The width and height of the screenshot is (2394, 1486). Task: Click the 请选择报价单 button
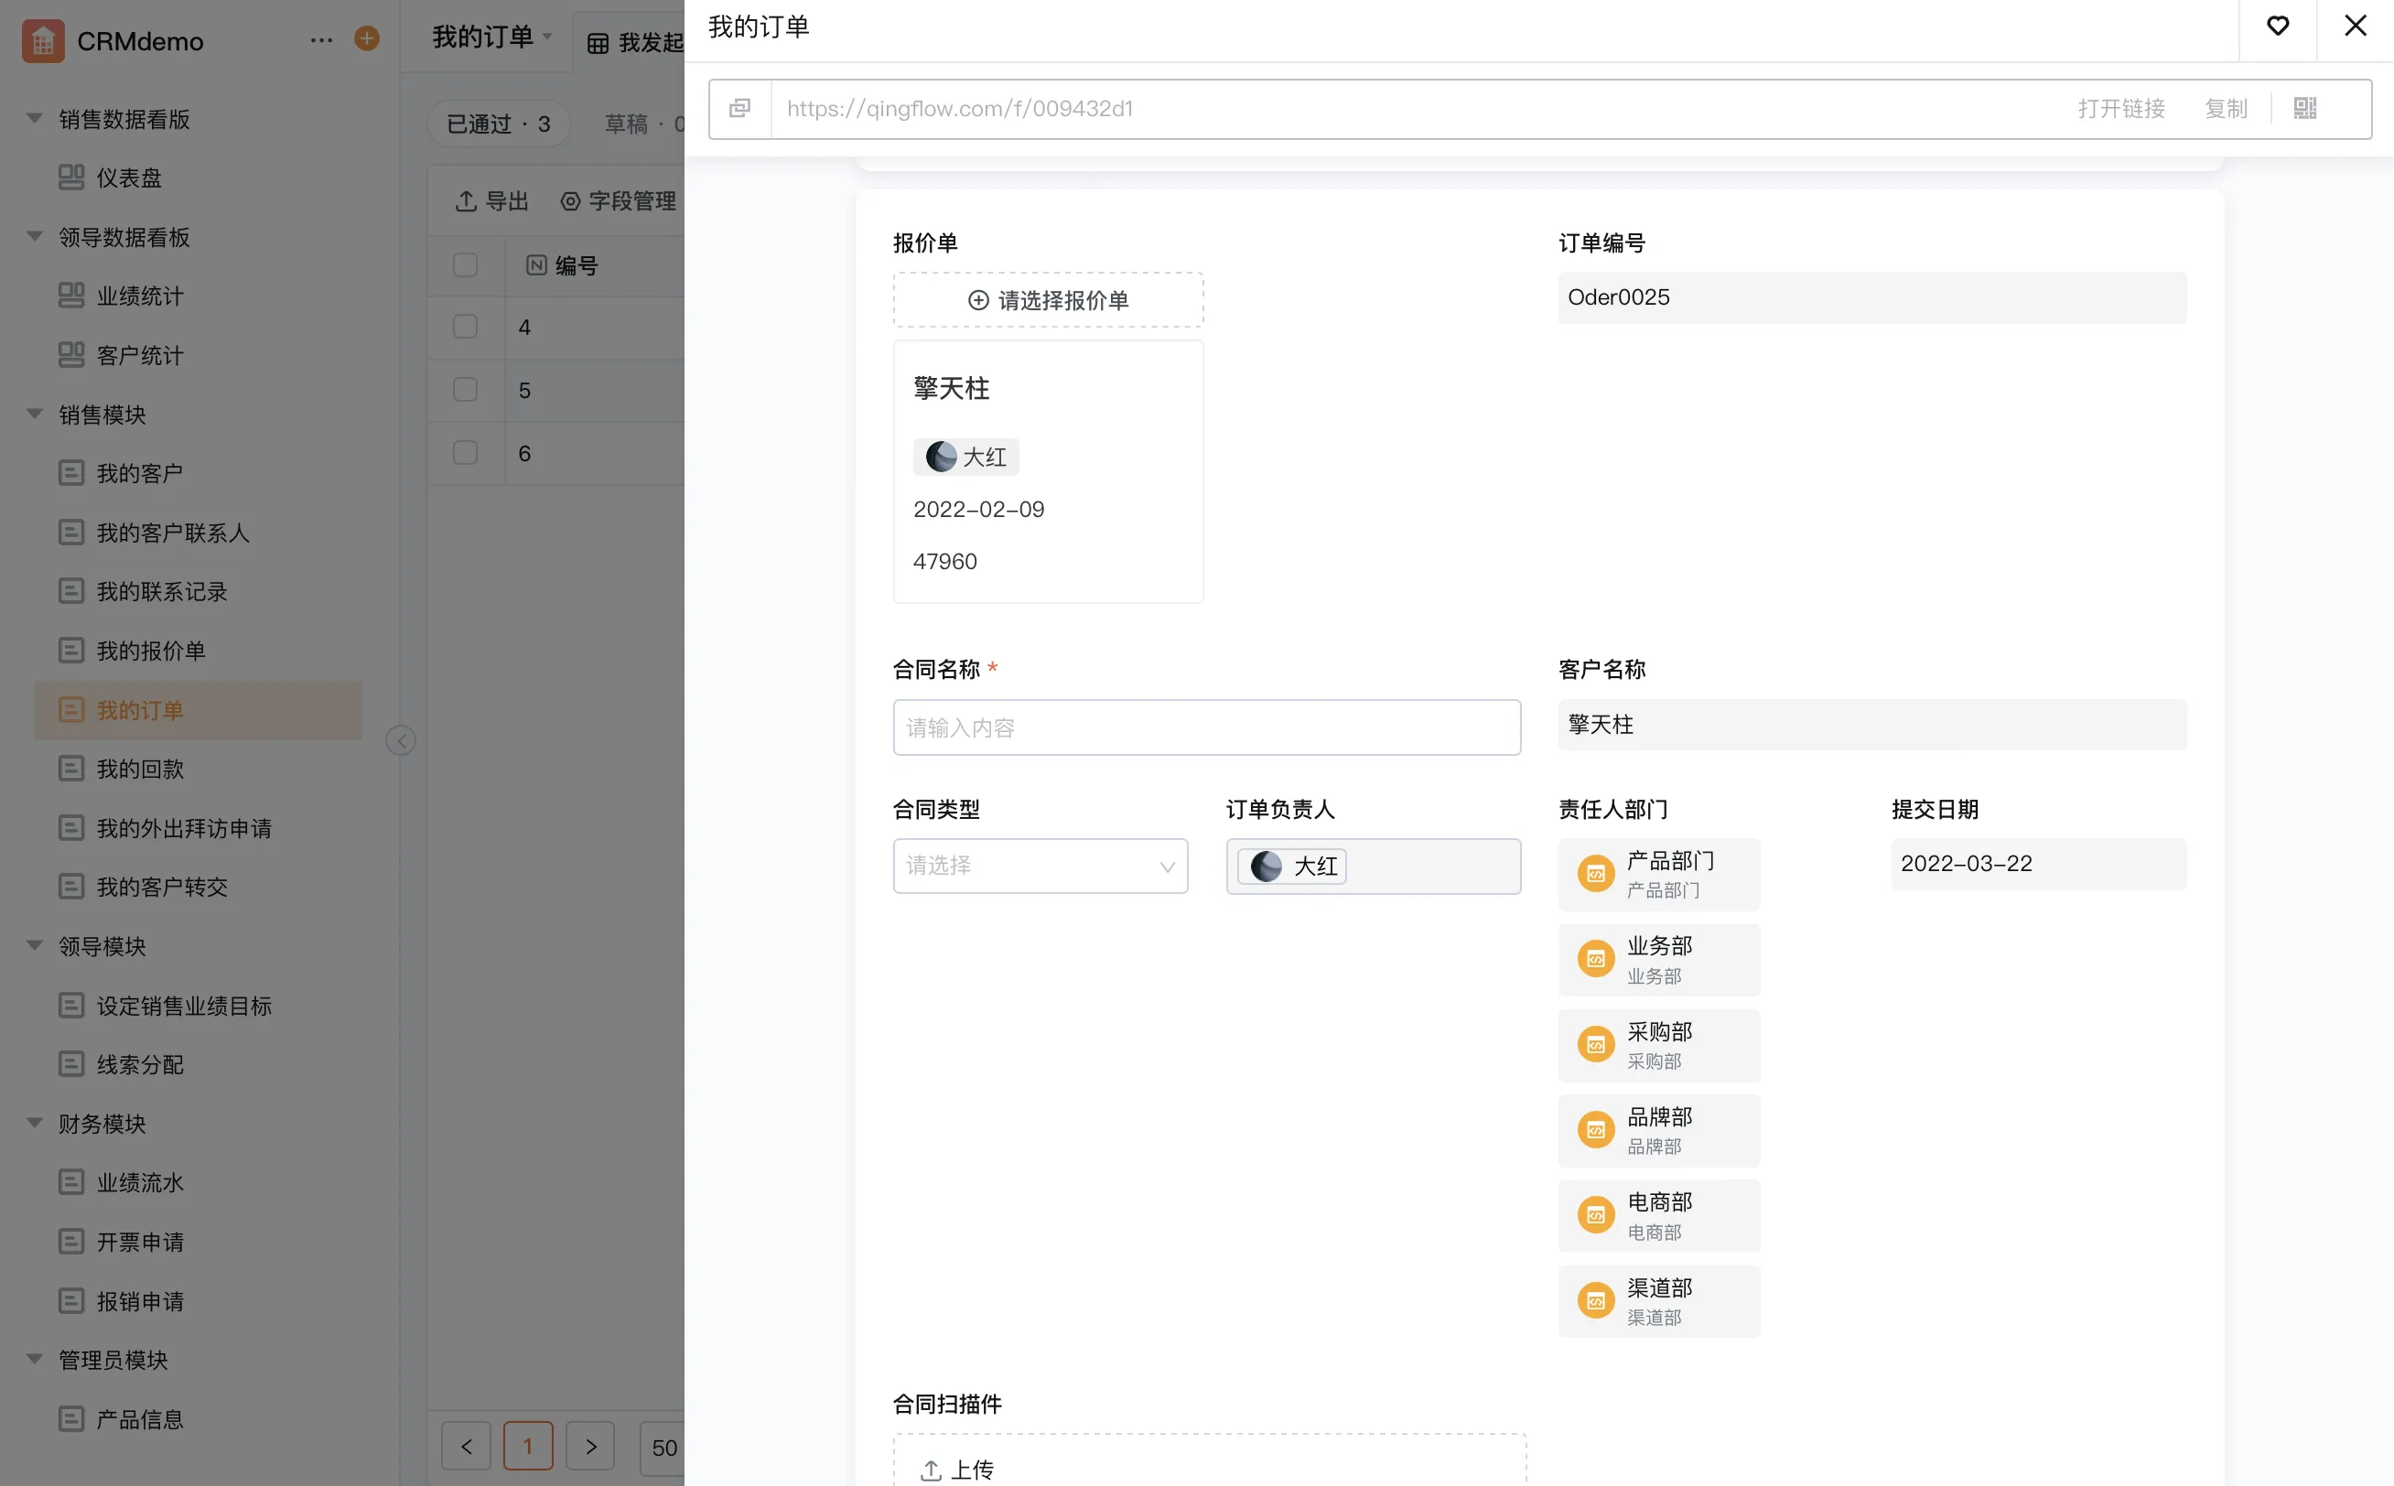[x=1048, y=300]
